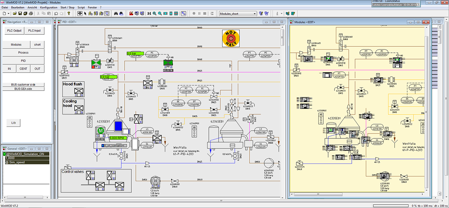Click the NOT HALT emergency stop symbol
This screenshot has height=208, width=449.
click(x=230, y=38)
